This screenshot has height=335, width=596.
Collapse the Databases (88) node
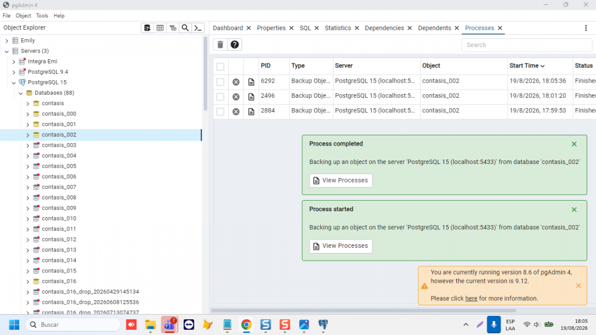tap(20, 93)
